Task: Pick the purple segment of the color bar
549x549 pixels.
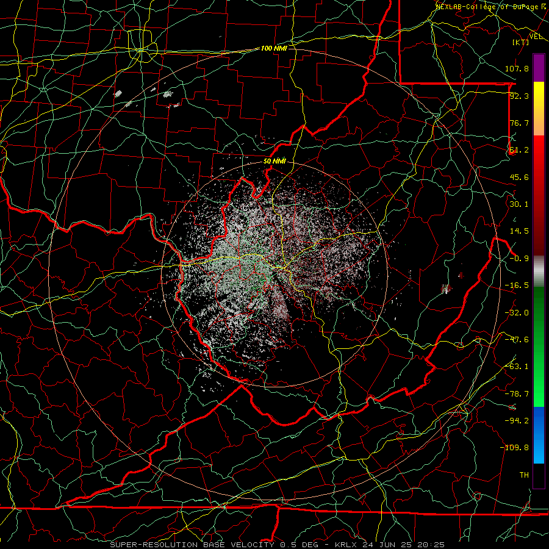Action: tap(539, 68)
